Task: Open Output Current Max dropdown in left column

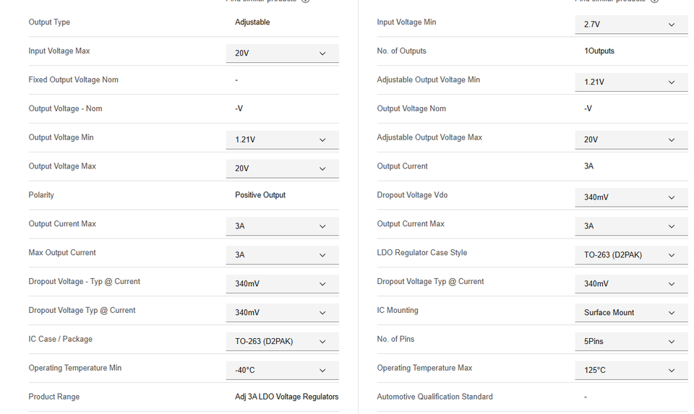Action: click(x=282, y=225)
